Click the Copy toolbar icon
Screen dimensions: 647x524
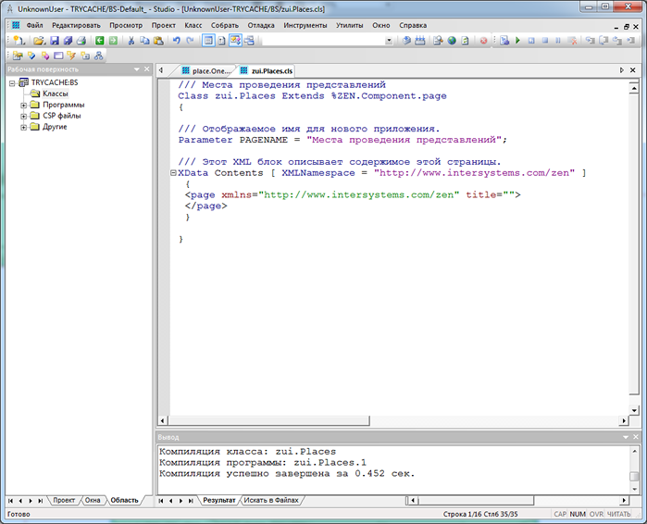point(144,41)
